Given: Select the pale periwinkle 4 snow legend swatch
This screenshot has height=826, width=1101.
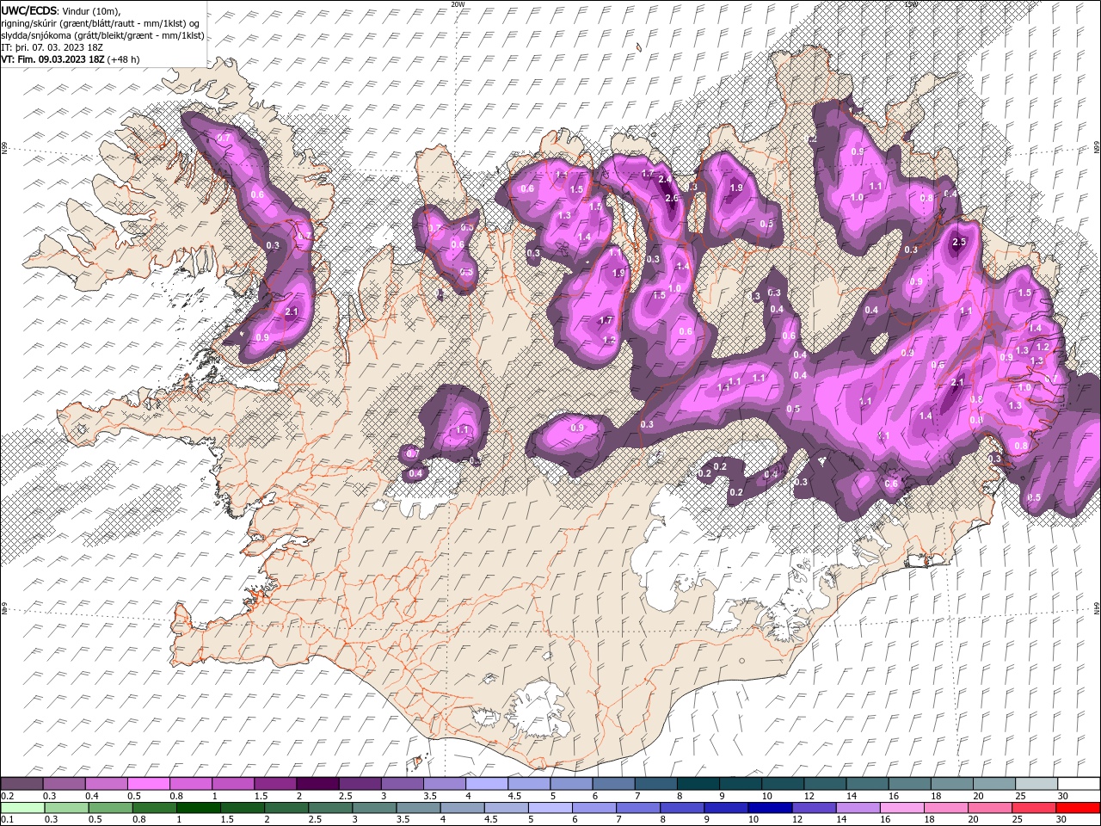Looking at the screenshot, I should coord(487,784).
